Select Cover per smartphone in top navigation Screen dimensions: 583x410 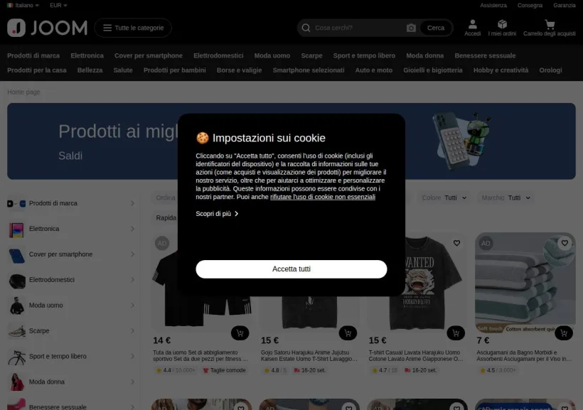149,55
